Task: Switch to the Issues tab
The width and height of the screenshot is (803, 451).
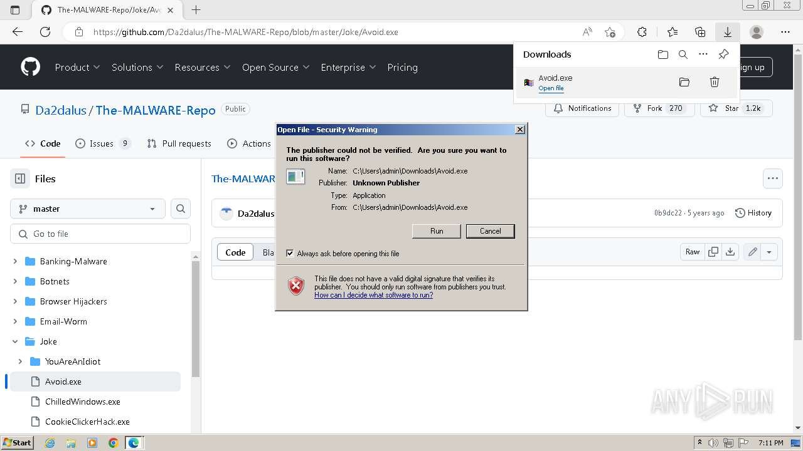Action: pos(103,143)
